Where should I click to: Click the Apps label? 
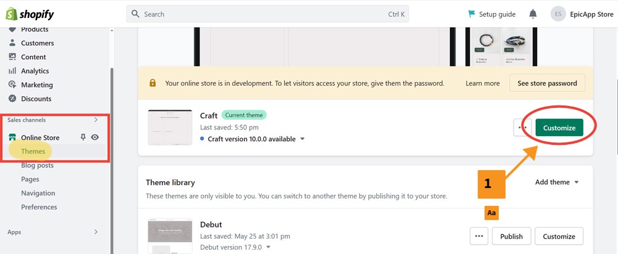point(14,232)
